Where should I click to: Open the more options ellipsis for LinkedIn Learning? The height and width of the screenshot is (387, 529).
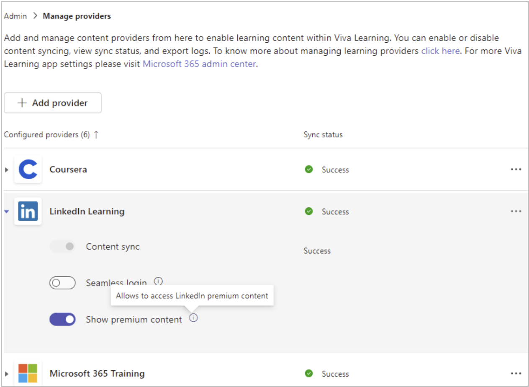coord(516,212)
